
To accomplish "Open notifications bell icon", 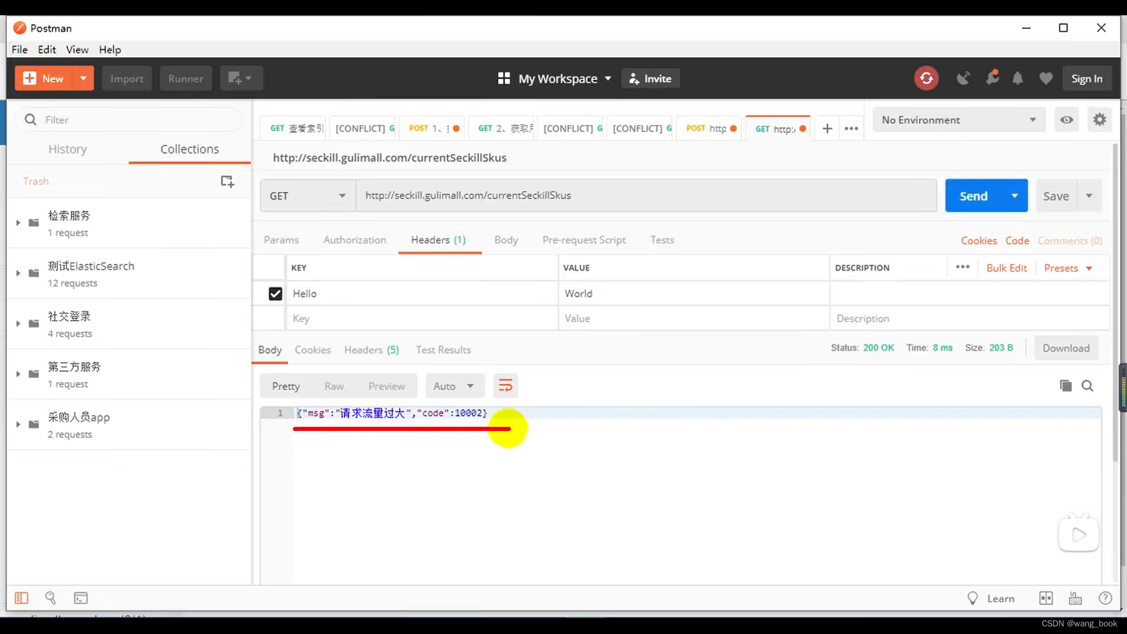I will click(1018, 79).
